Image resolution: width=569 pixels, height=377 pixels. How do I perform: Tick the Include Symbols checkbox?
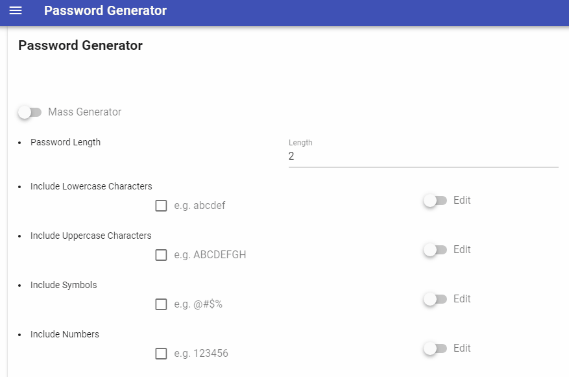click(161, 304)
